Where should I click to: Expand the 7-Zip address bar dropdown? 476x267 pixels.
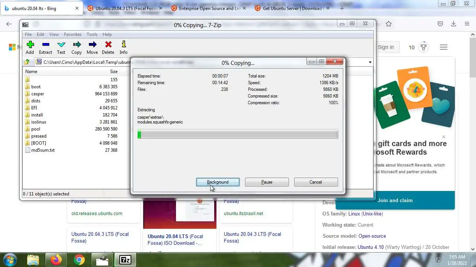coord(370,62)
